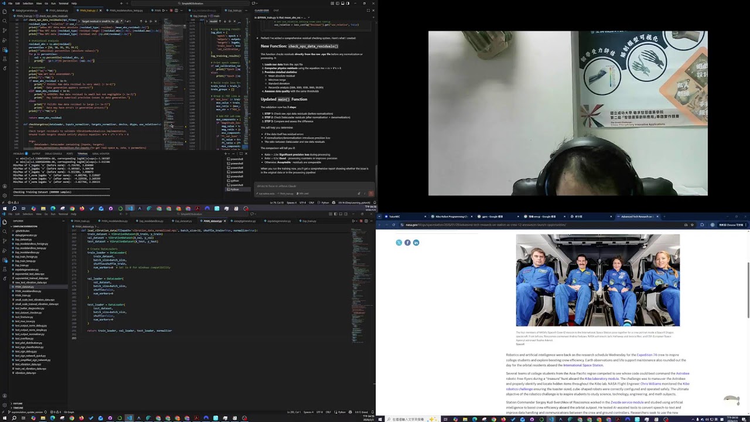Open Explorer in the lower VS Code activity bar
Screen dimensions: 750x422
[4, 222]
